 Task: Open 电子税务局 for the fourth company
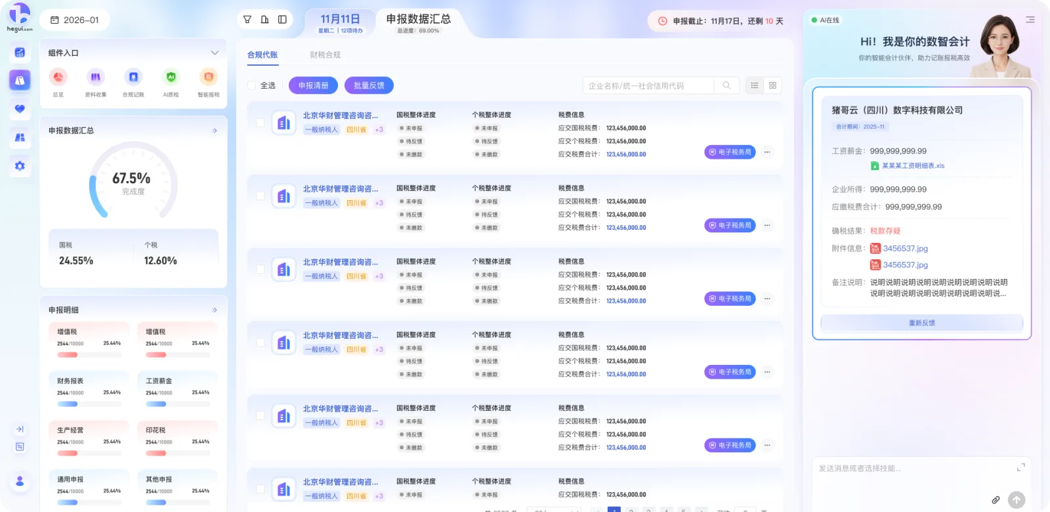click(730, 372)
